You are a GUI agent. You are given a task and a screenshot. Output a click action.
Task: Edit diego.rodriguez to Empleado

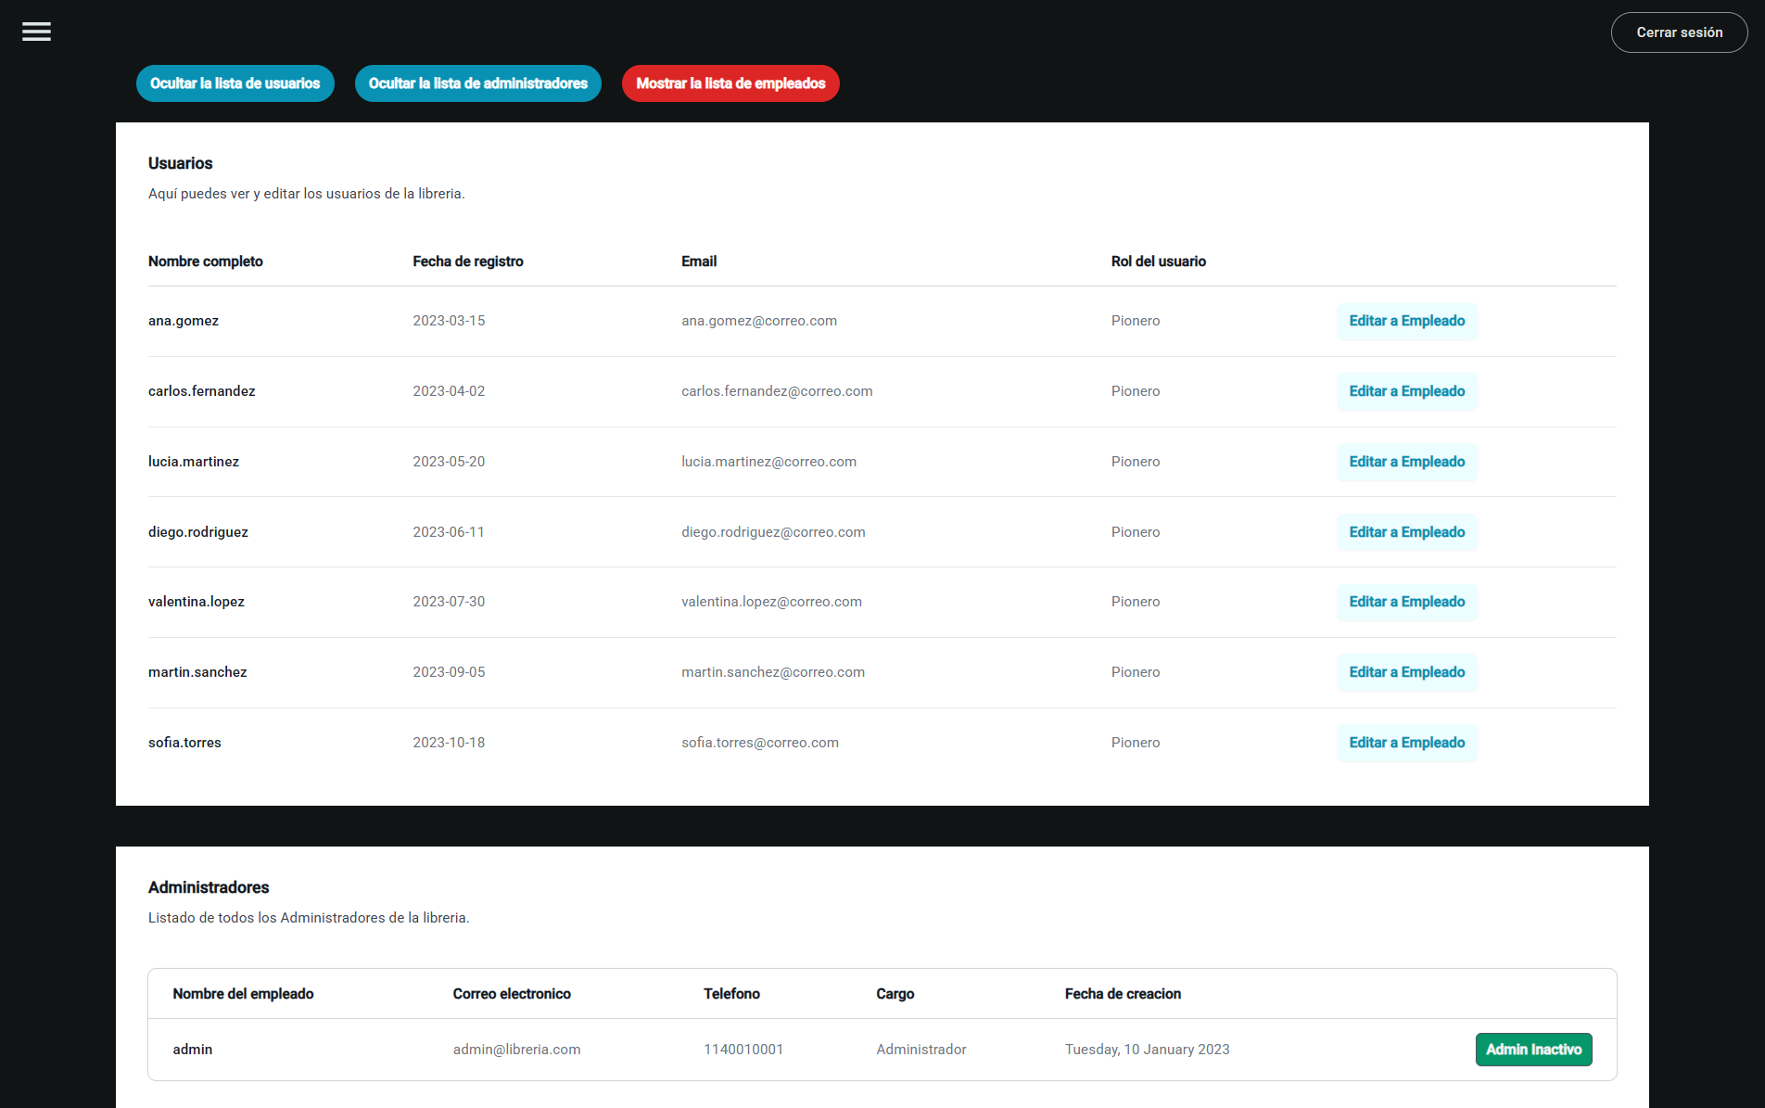coord(1407,532)
